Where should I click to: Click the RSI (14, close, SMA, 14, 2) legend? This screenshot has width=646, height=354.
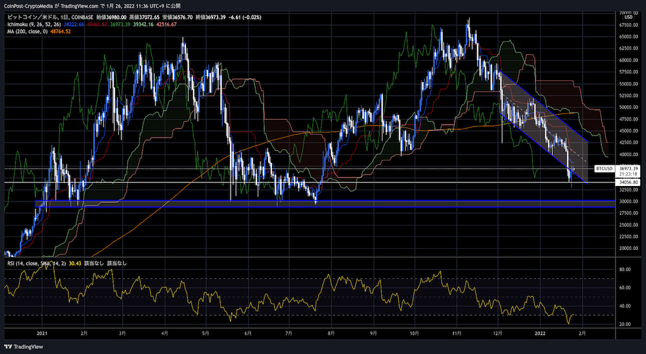(36, 264)
